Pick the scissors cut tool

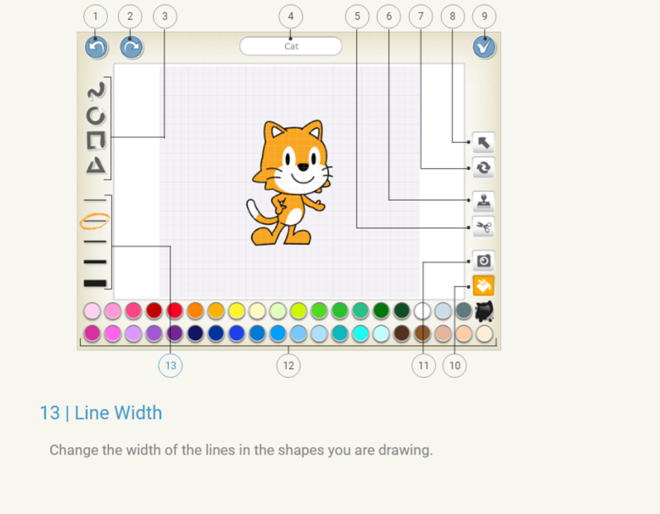coord(483,227)
